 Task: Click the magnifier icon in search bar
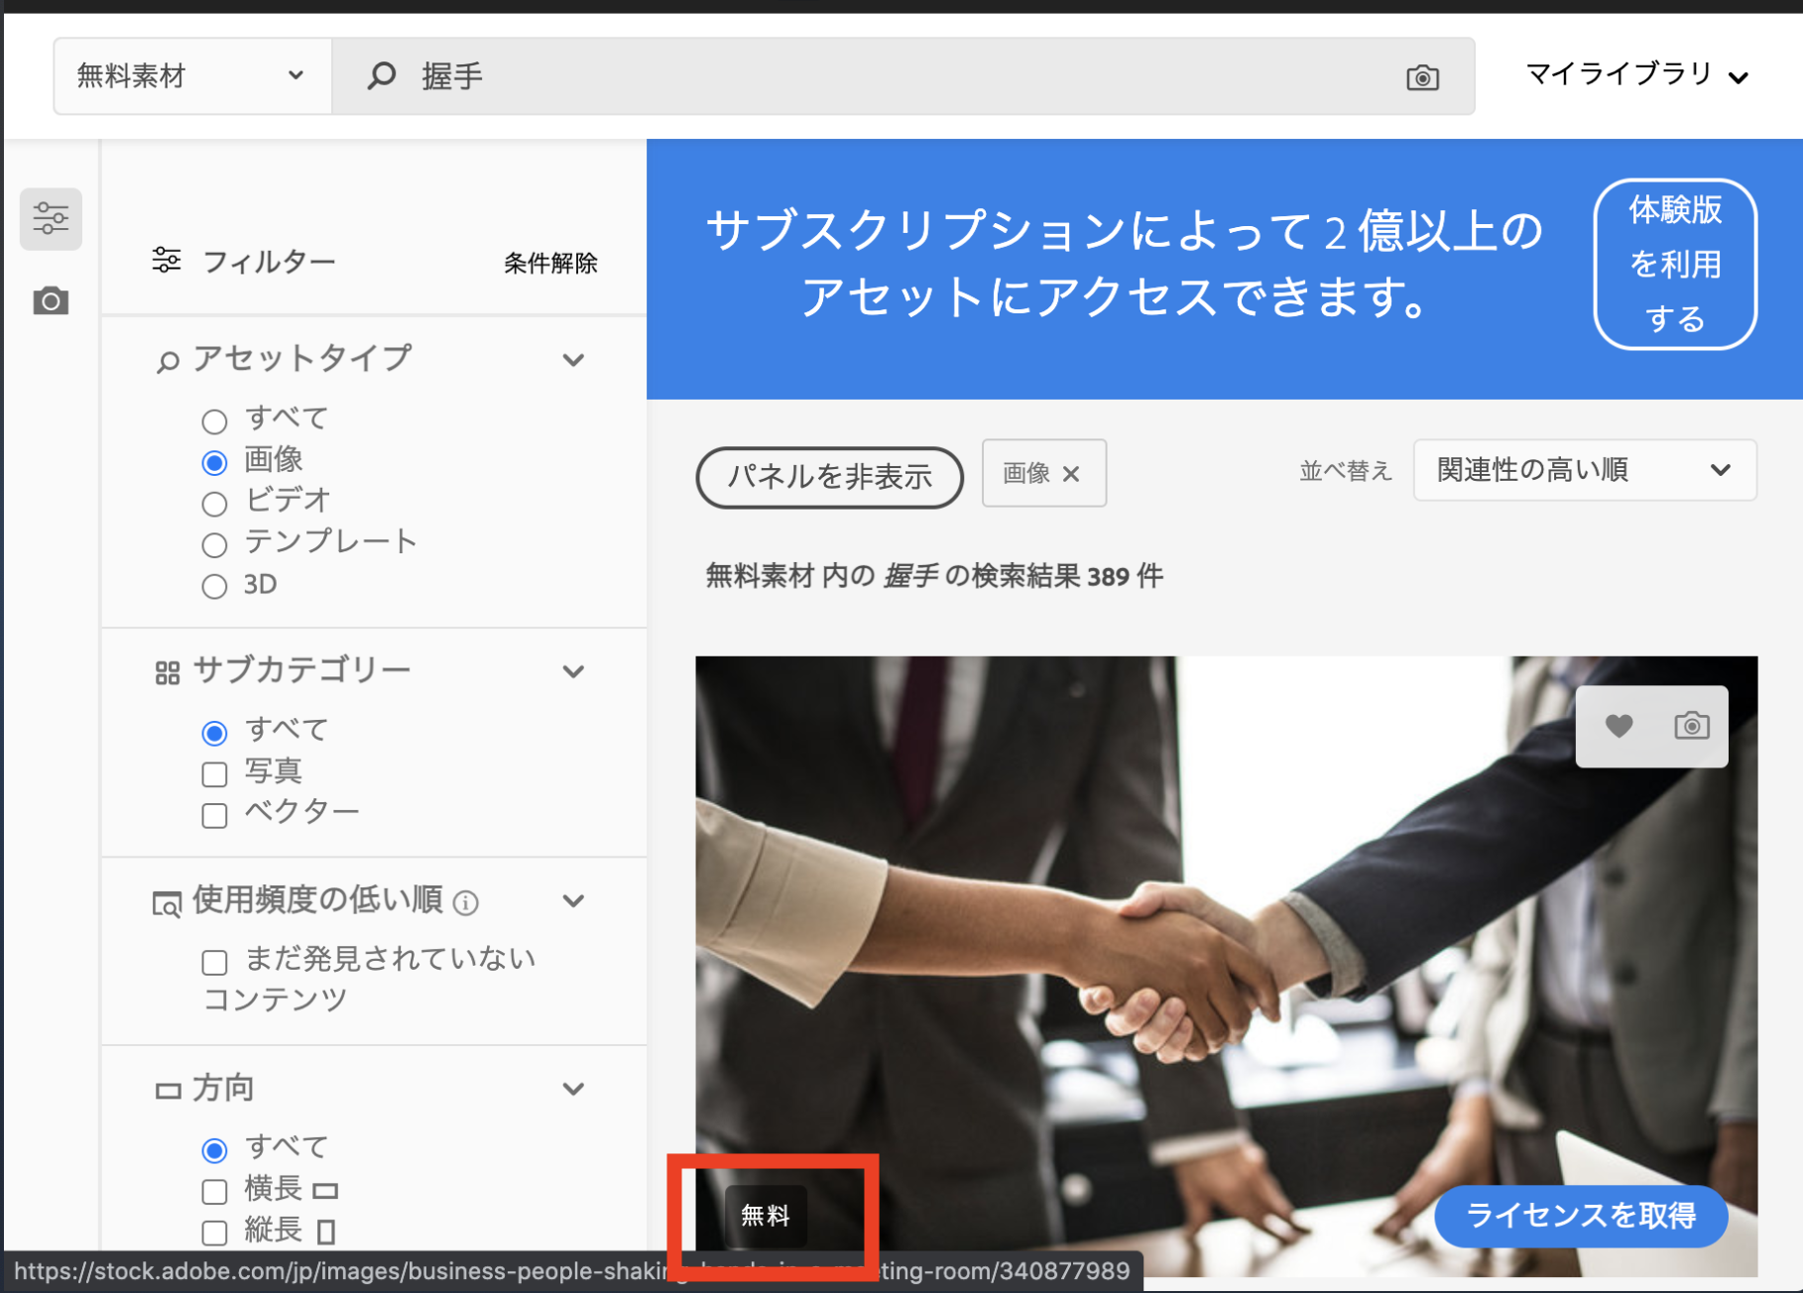(x=382, y=75)
